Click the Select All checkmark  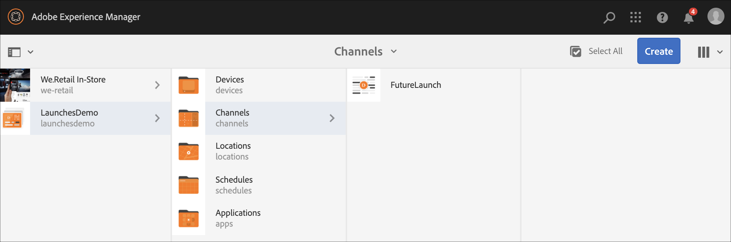576,51
